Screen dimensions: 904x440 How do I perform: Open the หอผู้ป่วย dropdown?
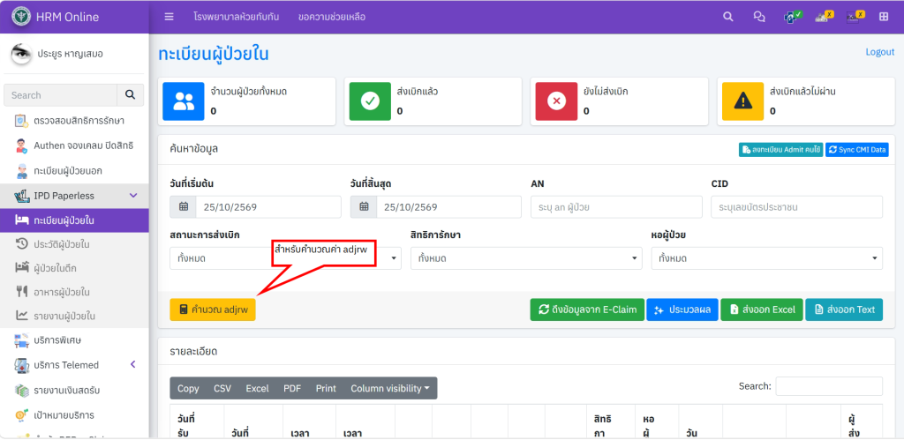coord(767,258)
